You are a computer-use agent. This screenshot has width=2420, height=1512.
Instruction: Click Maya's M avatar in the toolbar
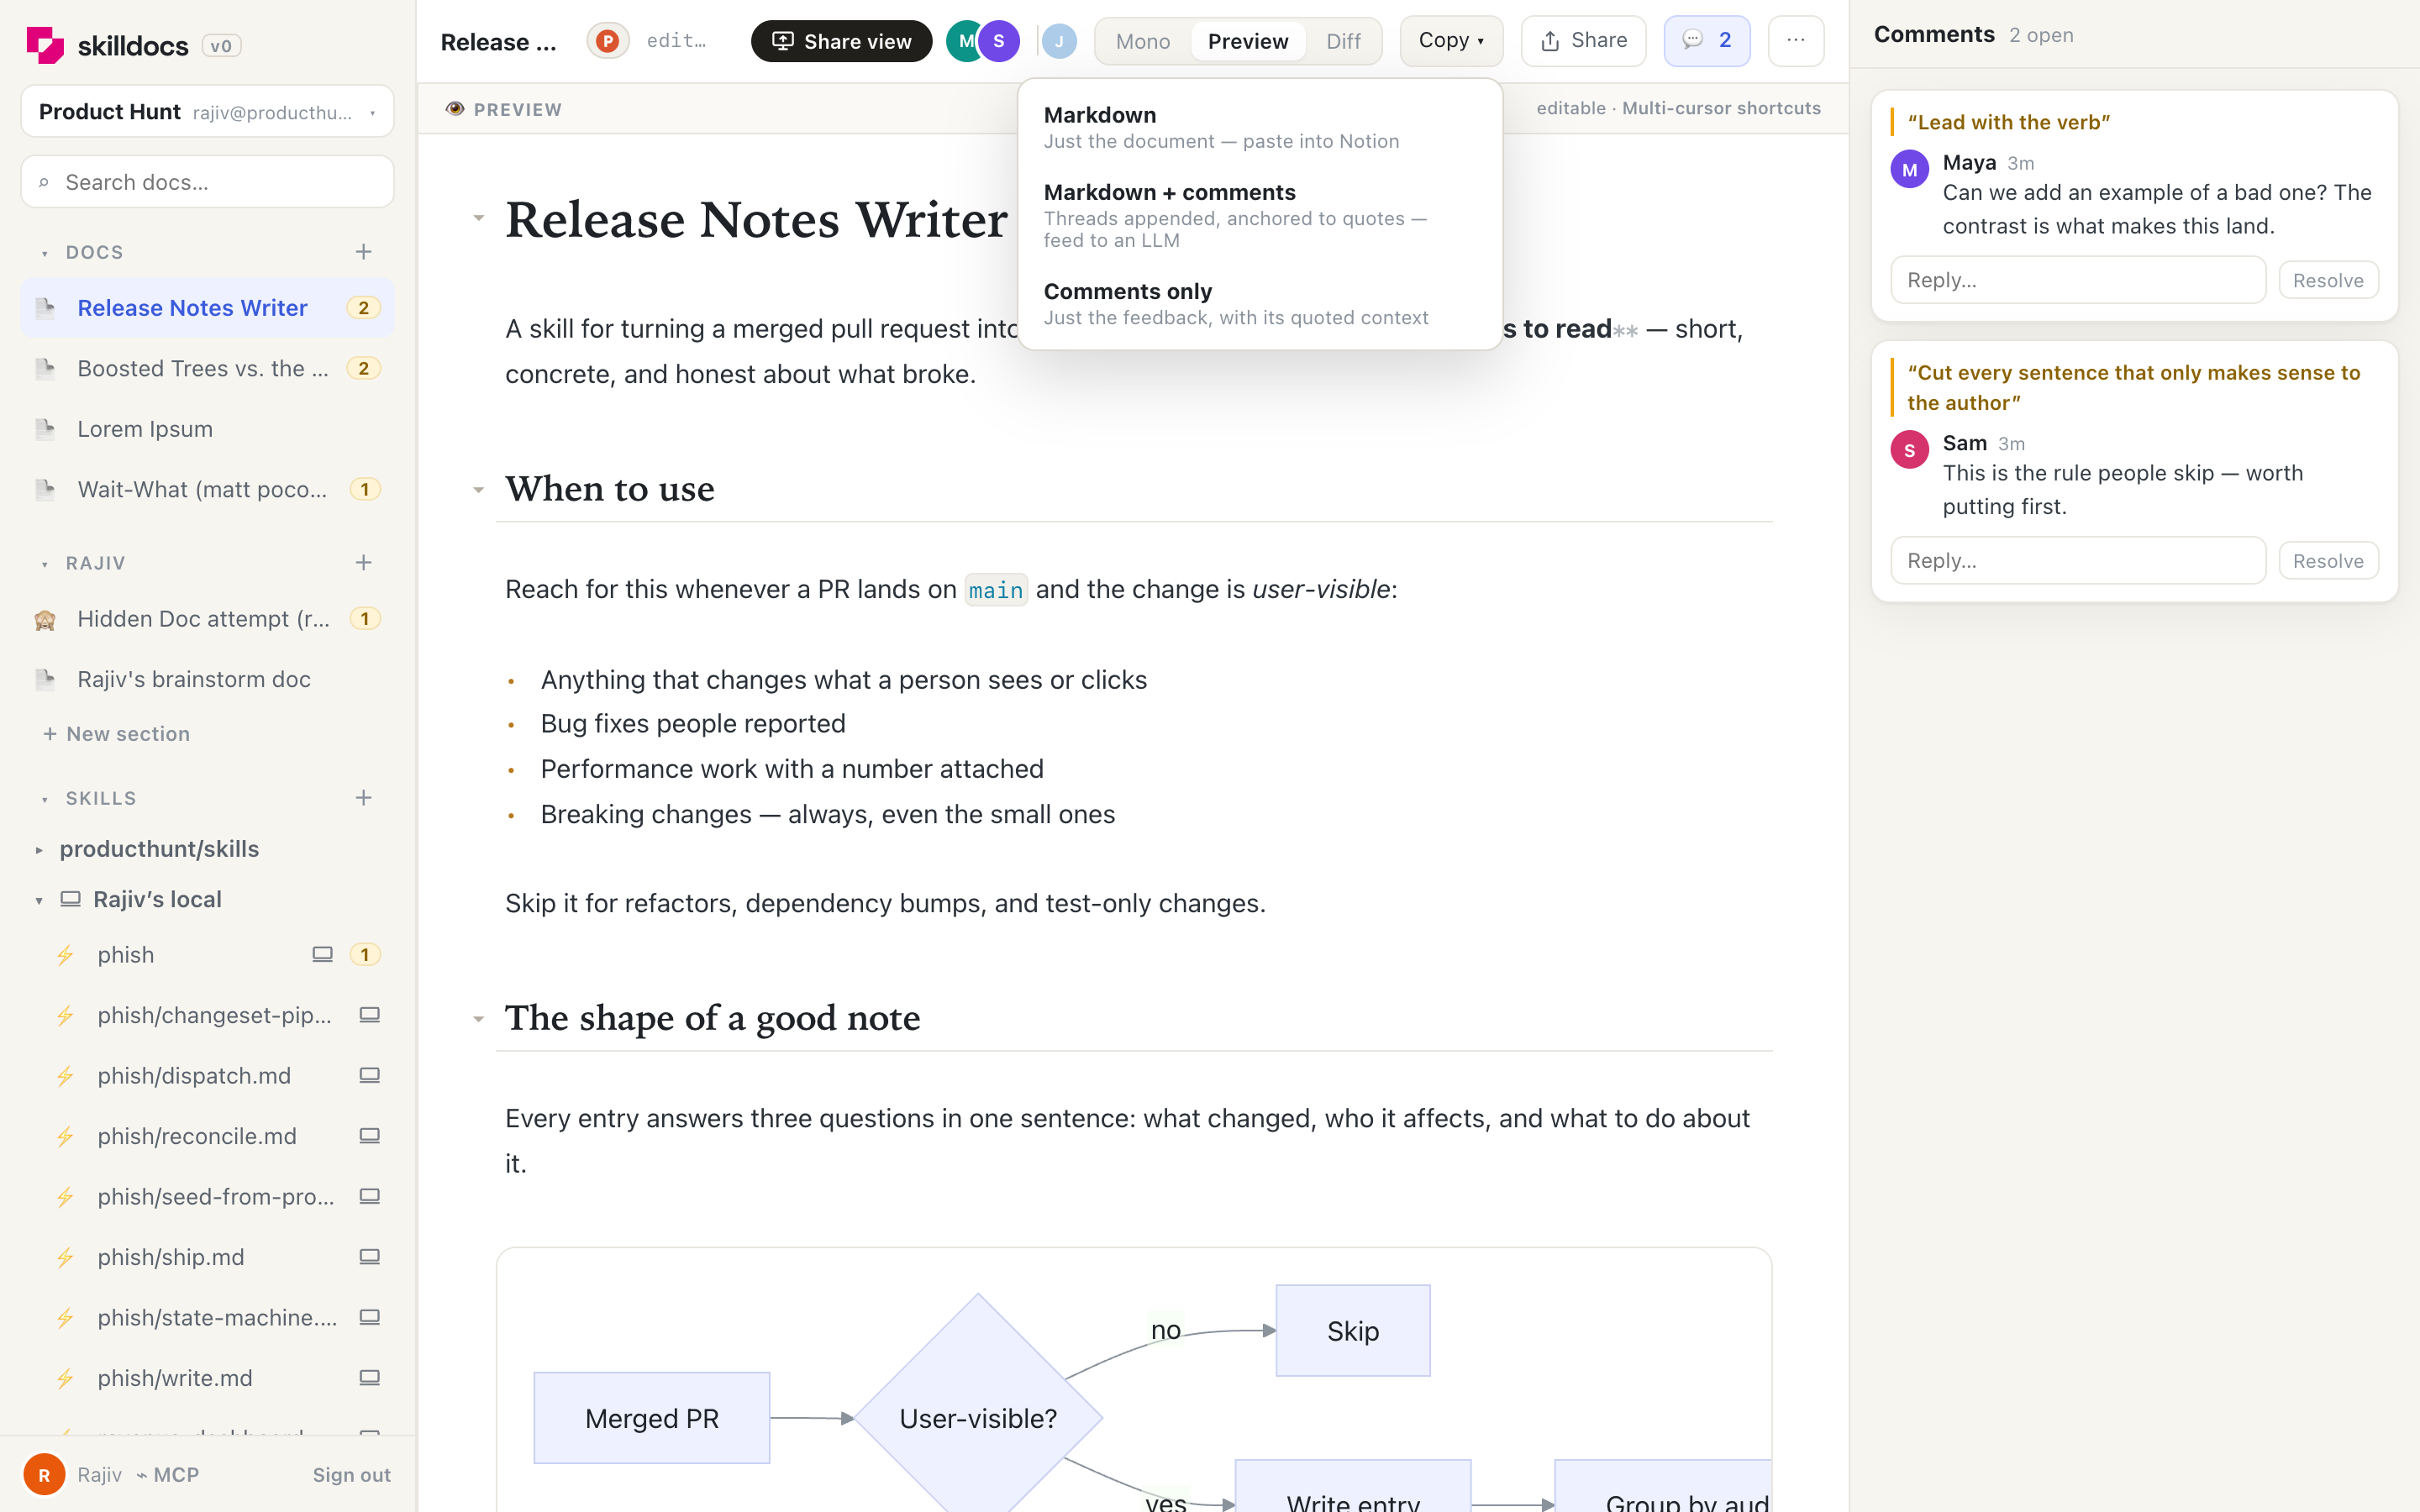964,41
